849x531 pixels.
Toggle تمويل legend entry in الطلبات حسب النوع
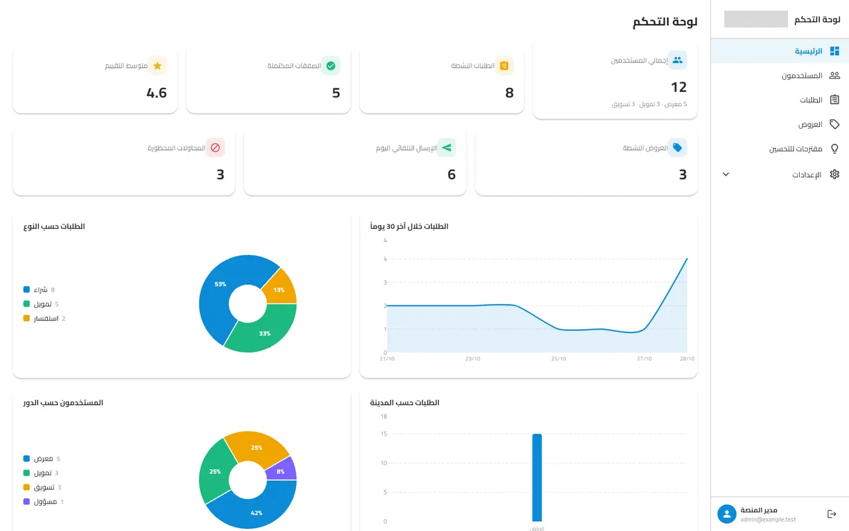41,304
